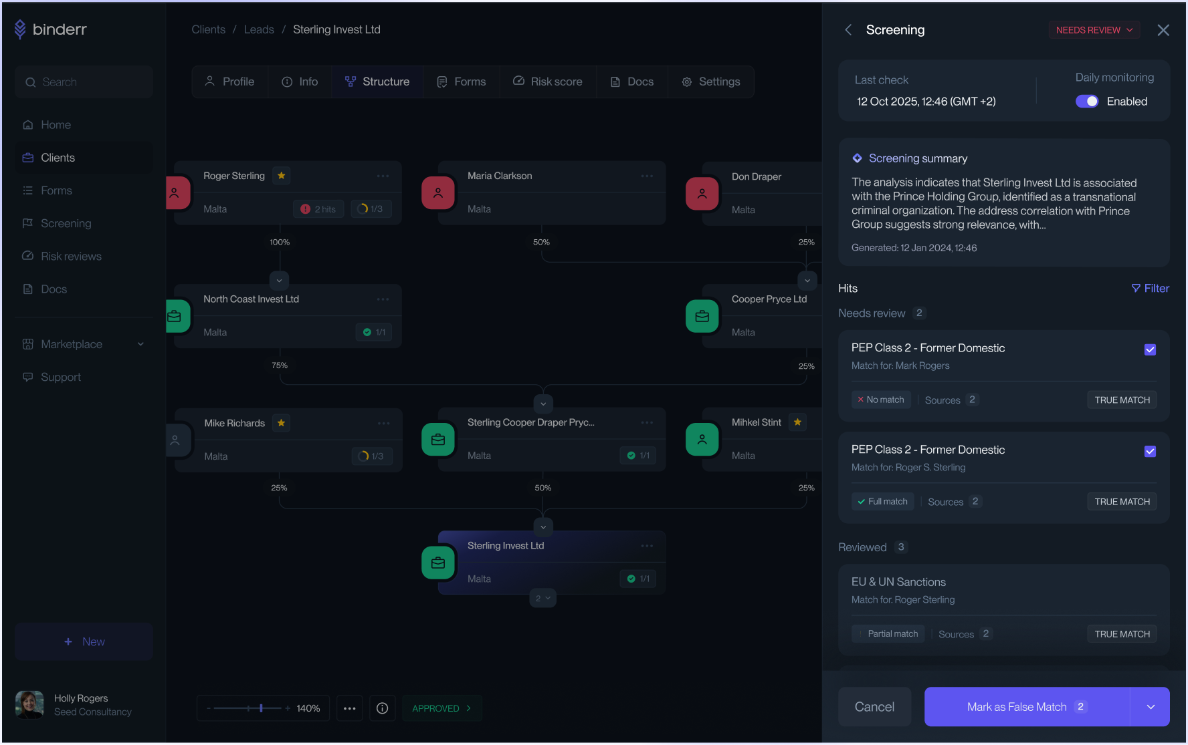Image resolution: width=1188 pixels, height=745 pixels.
Task: Uncheck the Mark Rogers PEP hit checkbox
Action: point(1150,349)
